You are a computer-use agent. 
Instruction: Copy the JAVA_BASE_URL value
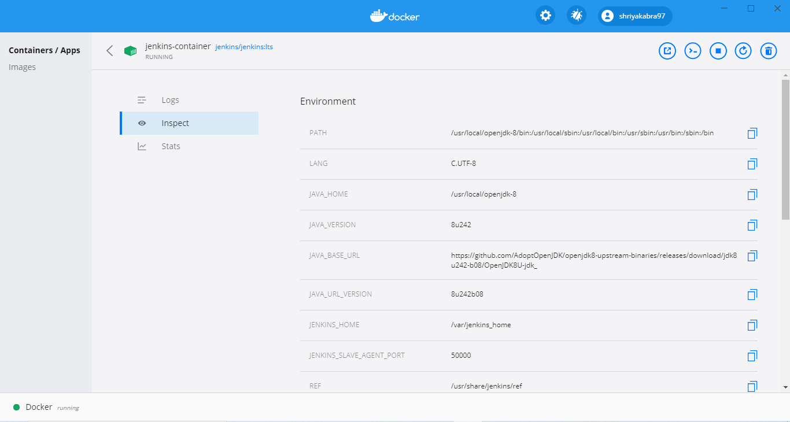pos(752,256)
